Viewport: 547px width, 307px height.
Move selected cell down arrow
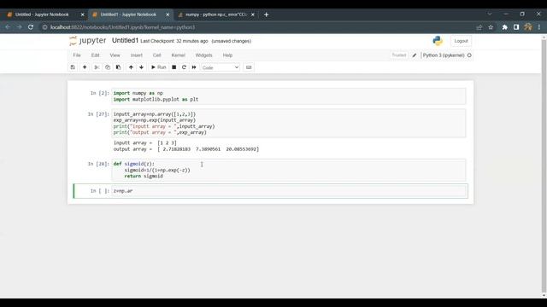pyautogui.click(x=141, y=67)
